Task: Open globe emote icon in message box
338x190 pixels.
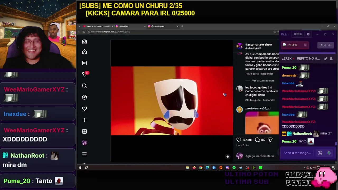Action: (x=329, y=153)
